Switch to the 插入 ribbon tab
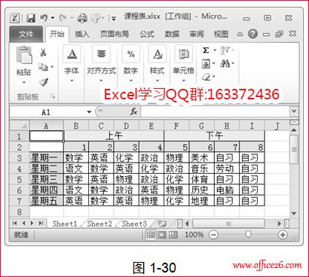The height and width of the screenshot is (277, 309). pyautogui.click(x=82, y=34)
